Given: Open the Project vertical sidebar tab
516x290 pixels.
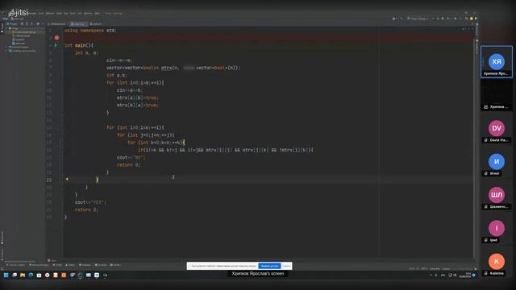Looking at the screenshot, I should [x=2, y=27].
